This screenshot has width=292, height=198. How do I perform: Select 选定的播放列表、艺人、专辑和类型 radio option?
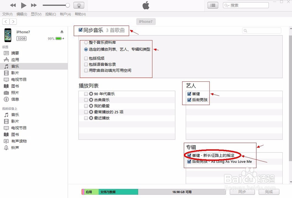click(86, 50)
